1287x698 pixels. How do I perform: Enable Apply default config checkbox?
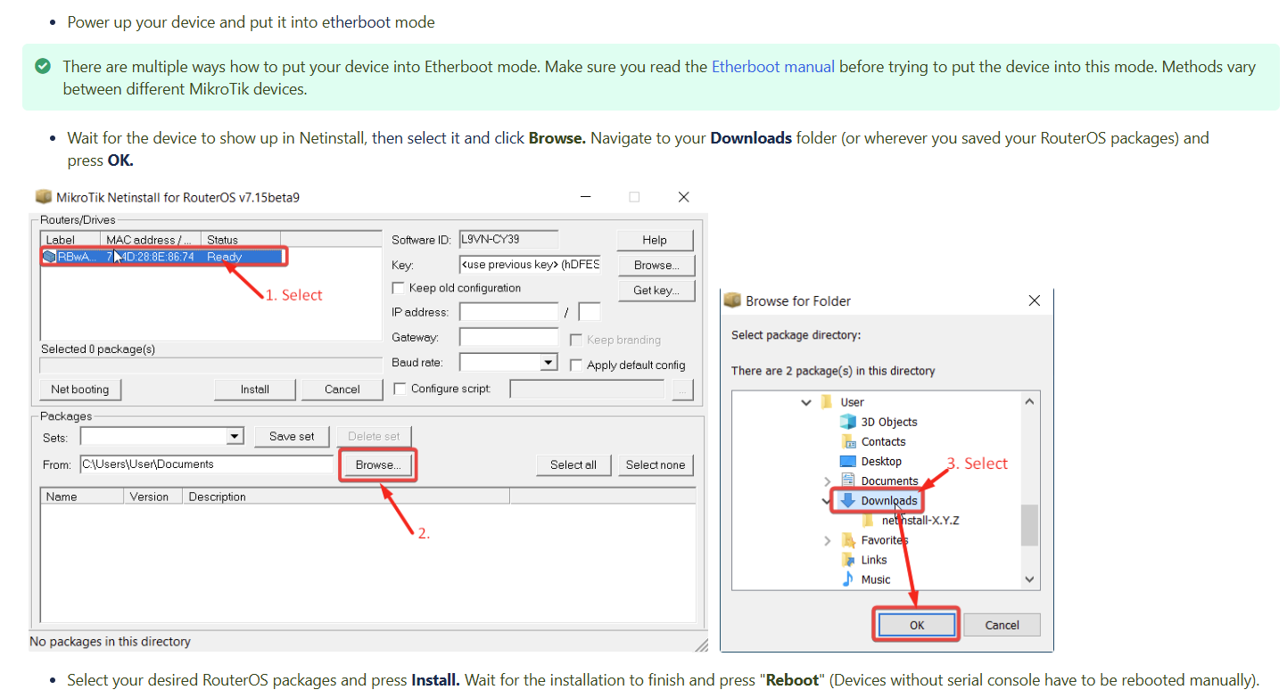pyautogui.click(x=576, y=365)
